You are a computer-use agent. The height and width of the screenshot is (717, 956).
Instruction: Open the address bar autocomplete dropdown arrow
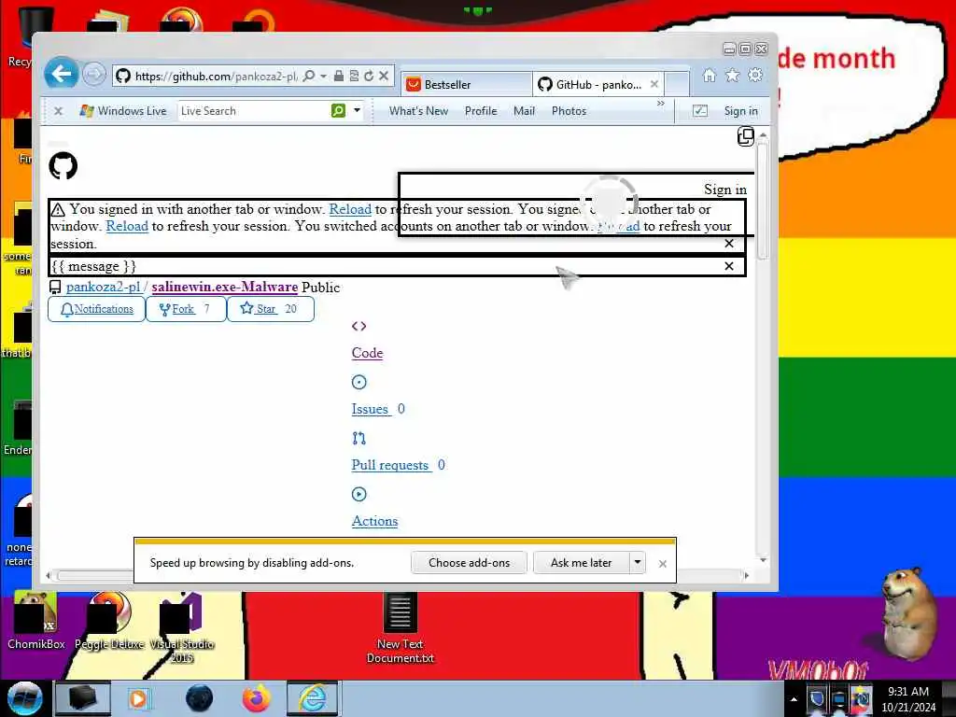pos(323,76)
